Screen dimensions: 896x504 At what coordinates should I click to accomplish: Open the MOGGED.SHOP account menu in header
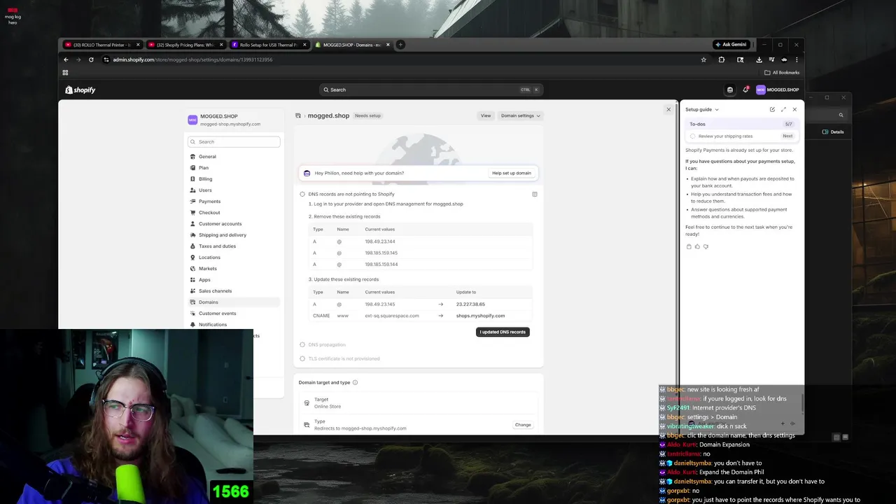click(x=778, y=90)
